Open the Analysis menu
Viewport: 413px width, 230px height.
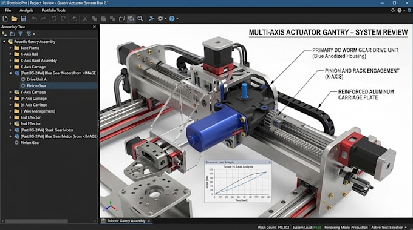coord(26,10)
